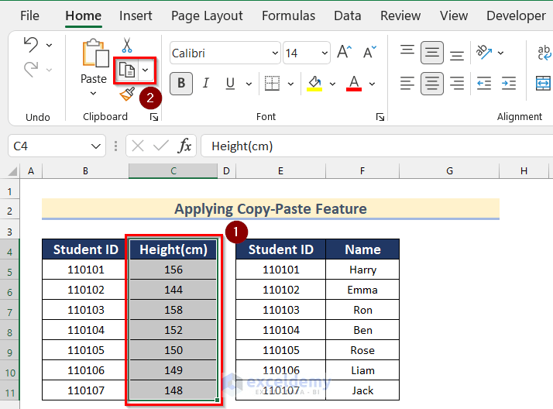
Task: Click the Enter checkmark in formula bar
Action: click(x=161, y=146)
